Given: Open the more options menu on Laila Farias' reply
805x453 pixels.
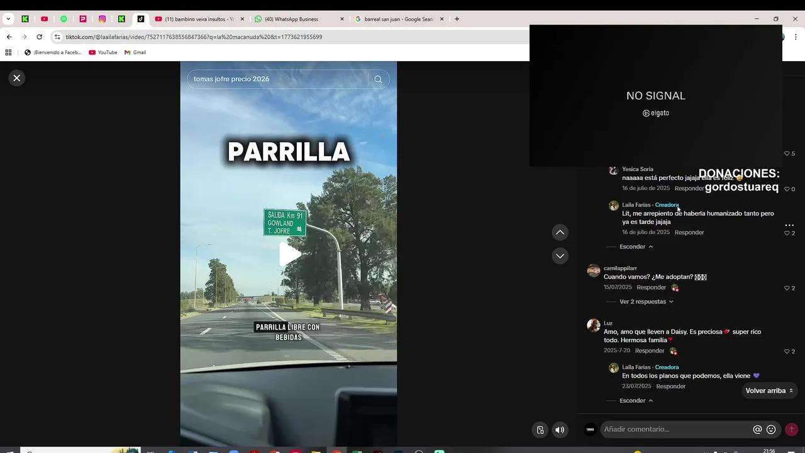Looking at the screenshot, I should point(790,225).
